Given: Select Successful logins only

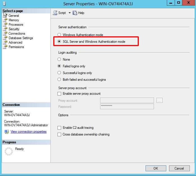Looking at the screenshot, I should tap(59, 73).
